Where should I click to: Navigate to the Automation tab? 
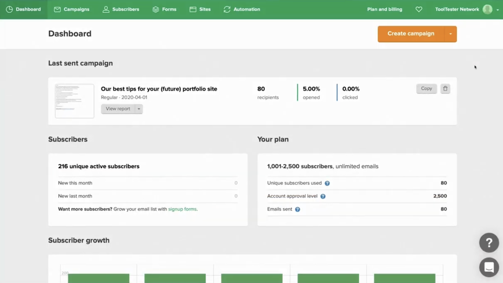[242, 9]
